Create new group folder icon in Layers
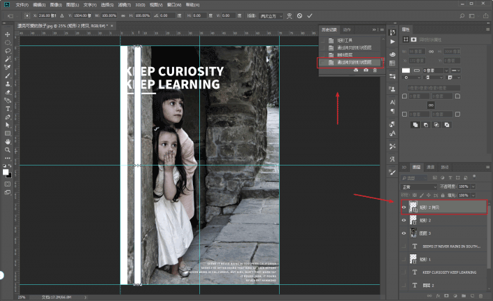493x301 pixels. coord(464,295)
